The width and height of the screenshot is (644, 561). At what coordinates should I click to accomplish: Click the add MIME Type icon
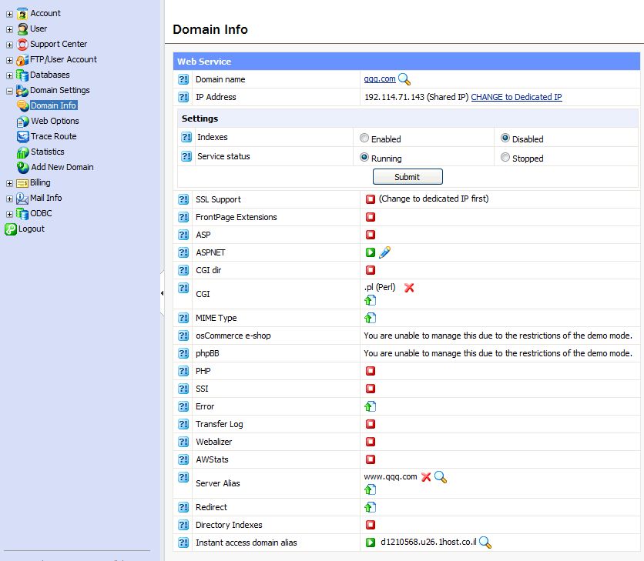(x=371, y=318)
